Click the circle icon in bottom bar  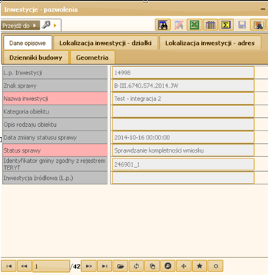tap(216, 266)
